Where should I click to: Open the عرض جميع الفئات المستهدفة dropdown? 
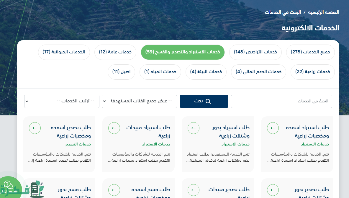coord(139,101)
